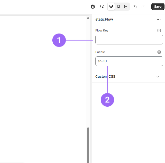The image size is (165, 163).
Task: Activate the inspector selection cursor tool
Action: [x=102, y=7]
